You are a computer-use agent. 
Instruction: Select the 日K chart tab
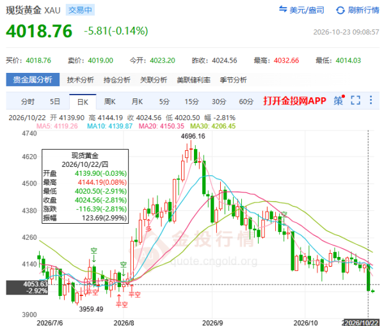[x=83, y=102]
